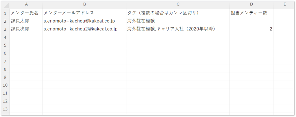296x117 pixels.
Task: Select the 課長次郎 name cell
Action: point(26,29)
